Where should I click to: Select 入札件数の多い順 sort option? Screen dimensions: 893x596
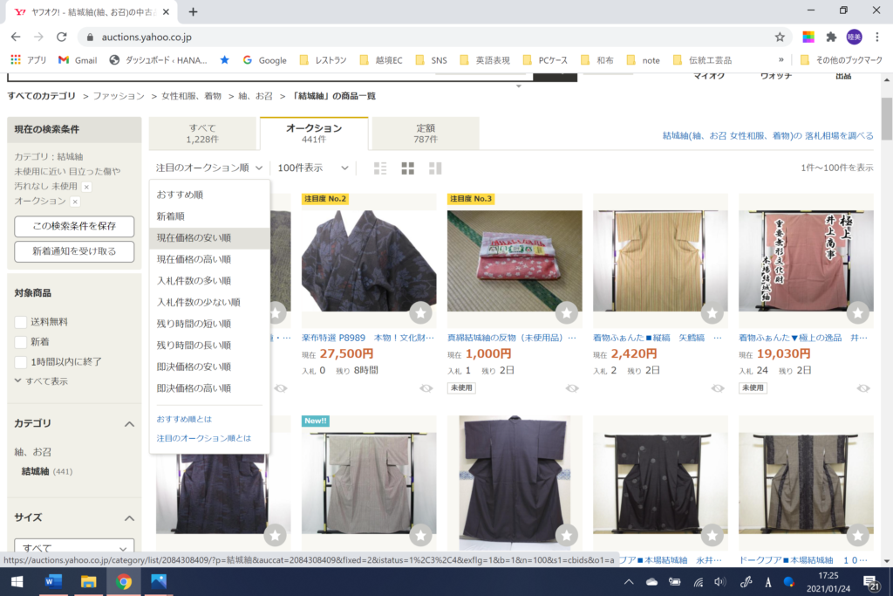click(x=209, y=281)
